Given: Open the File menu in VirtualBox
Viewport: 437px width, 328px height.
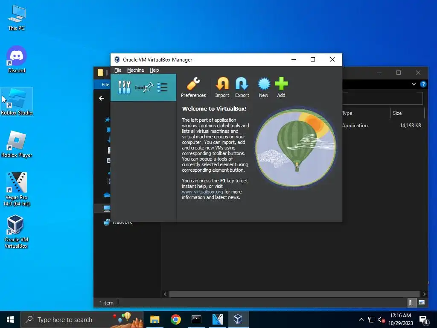Looking at the screenshot, I should coord(118,70).
